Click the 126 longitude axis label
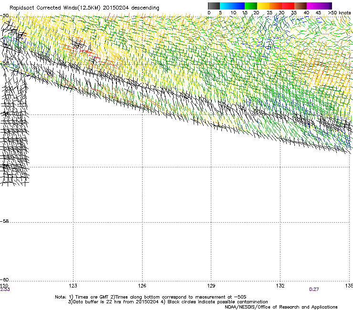Viewport: 353px width, 310px height. coord(142,286)
